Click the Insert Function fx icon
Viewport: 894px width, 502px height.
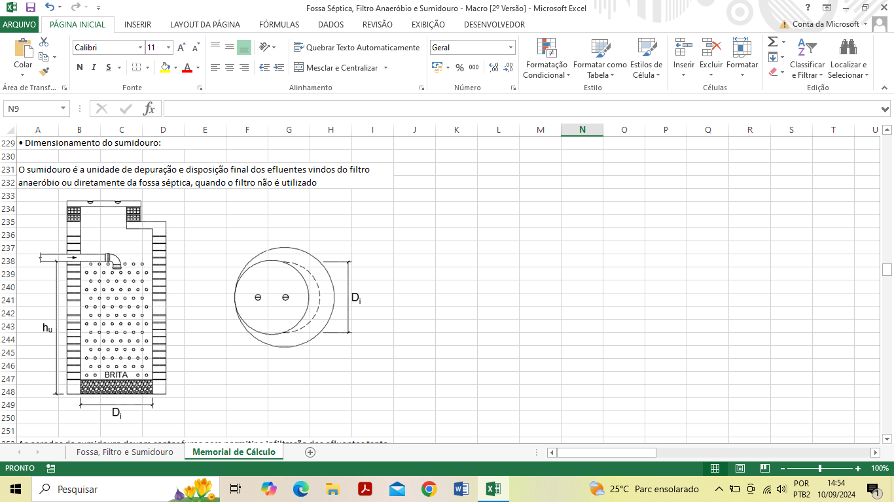pos(149,109)
